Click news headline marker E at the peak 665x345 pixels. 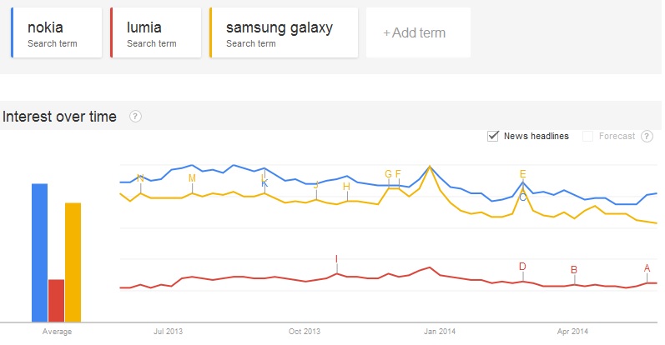(522, 174)
